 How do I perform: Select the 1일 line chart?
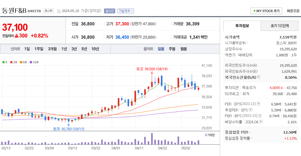point(27,49)
